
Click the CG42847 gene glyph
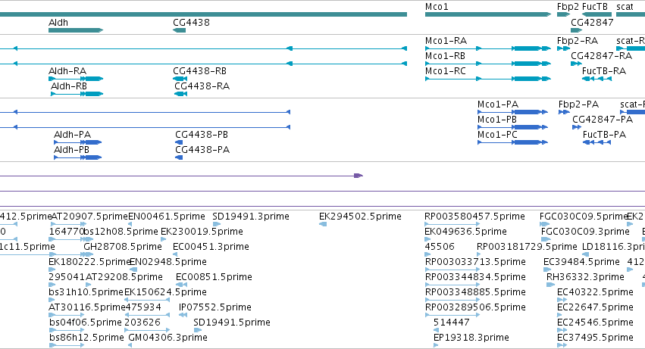(577, 30)
